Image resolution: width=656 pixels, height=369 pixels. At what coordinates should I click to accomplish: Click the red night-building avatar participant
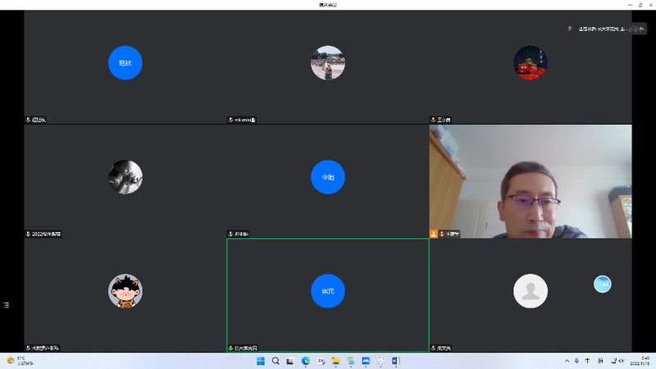point(530,63)
